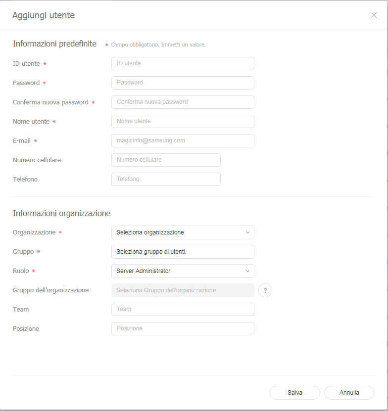Click the Ruolo dropdown chevron
Screen dimensions: 388x411
pos(247,271)
